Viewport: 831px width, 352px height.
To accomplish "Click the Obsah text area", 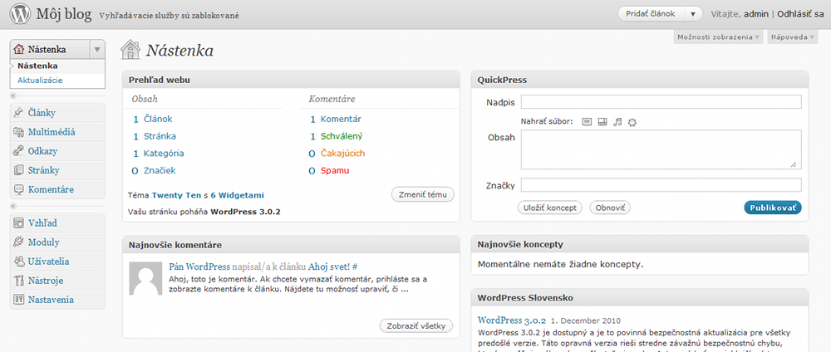I will tap(661, 149).
